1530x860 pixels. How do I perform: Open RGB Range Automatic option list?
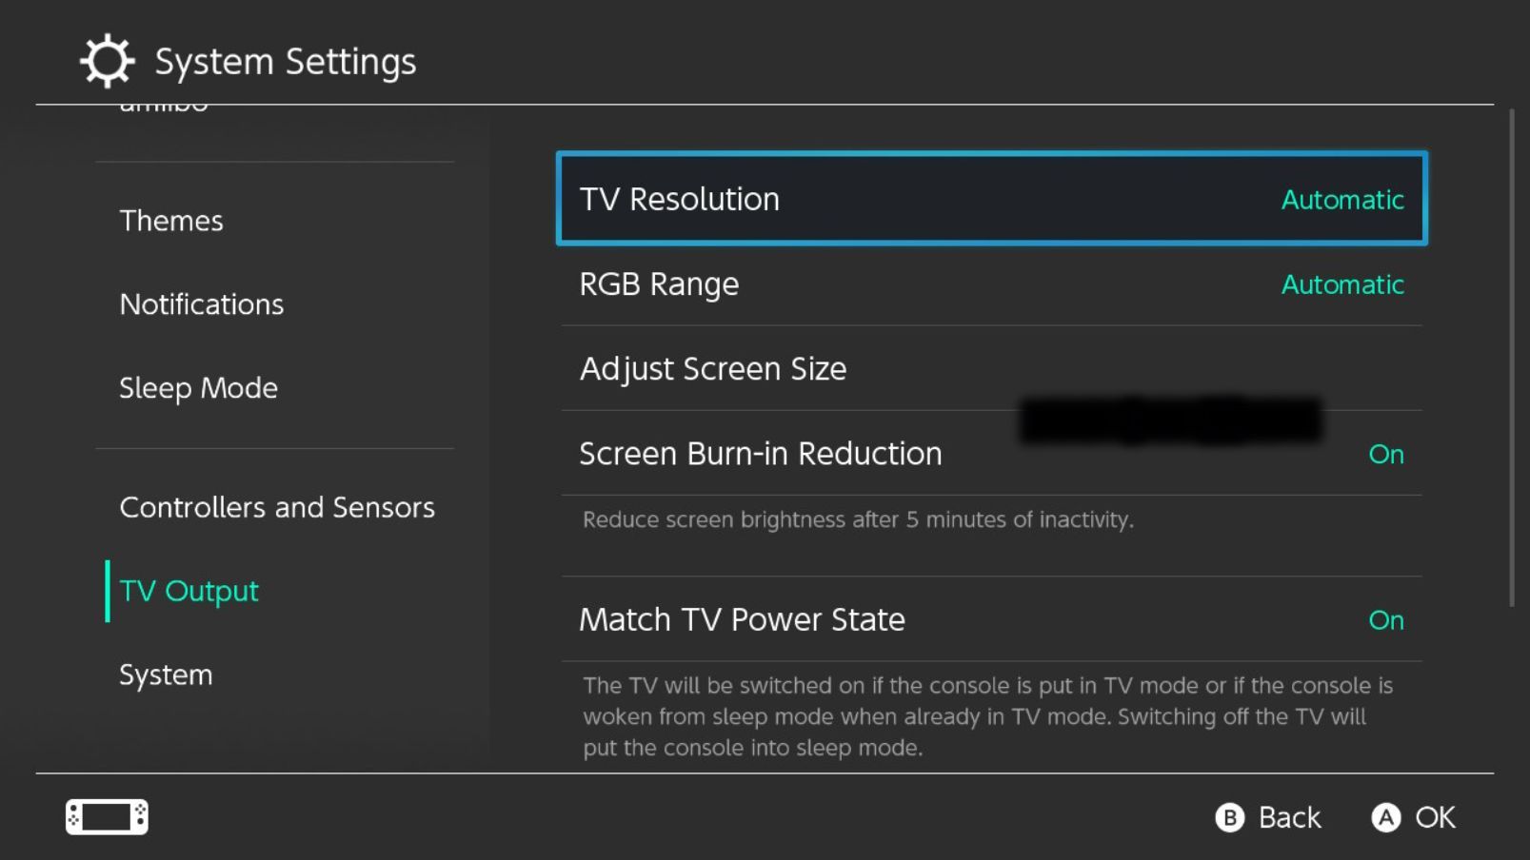tap(1341, 284)
